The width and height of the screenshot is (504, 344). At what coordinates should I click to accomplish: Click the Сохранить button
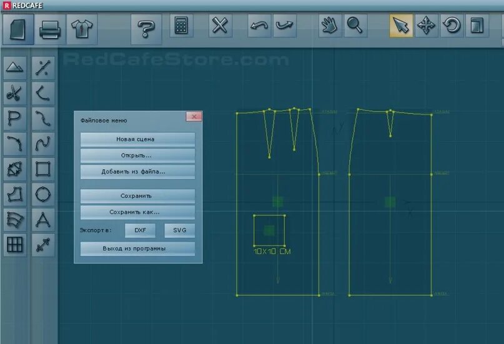point(137,196)
